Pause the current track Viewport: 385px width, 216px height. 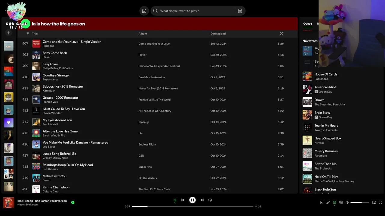click(192, 200)
